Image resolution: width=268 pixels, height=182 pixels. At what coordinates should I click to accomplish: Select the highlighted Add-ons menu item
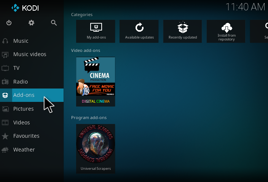(32, 95)
